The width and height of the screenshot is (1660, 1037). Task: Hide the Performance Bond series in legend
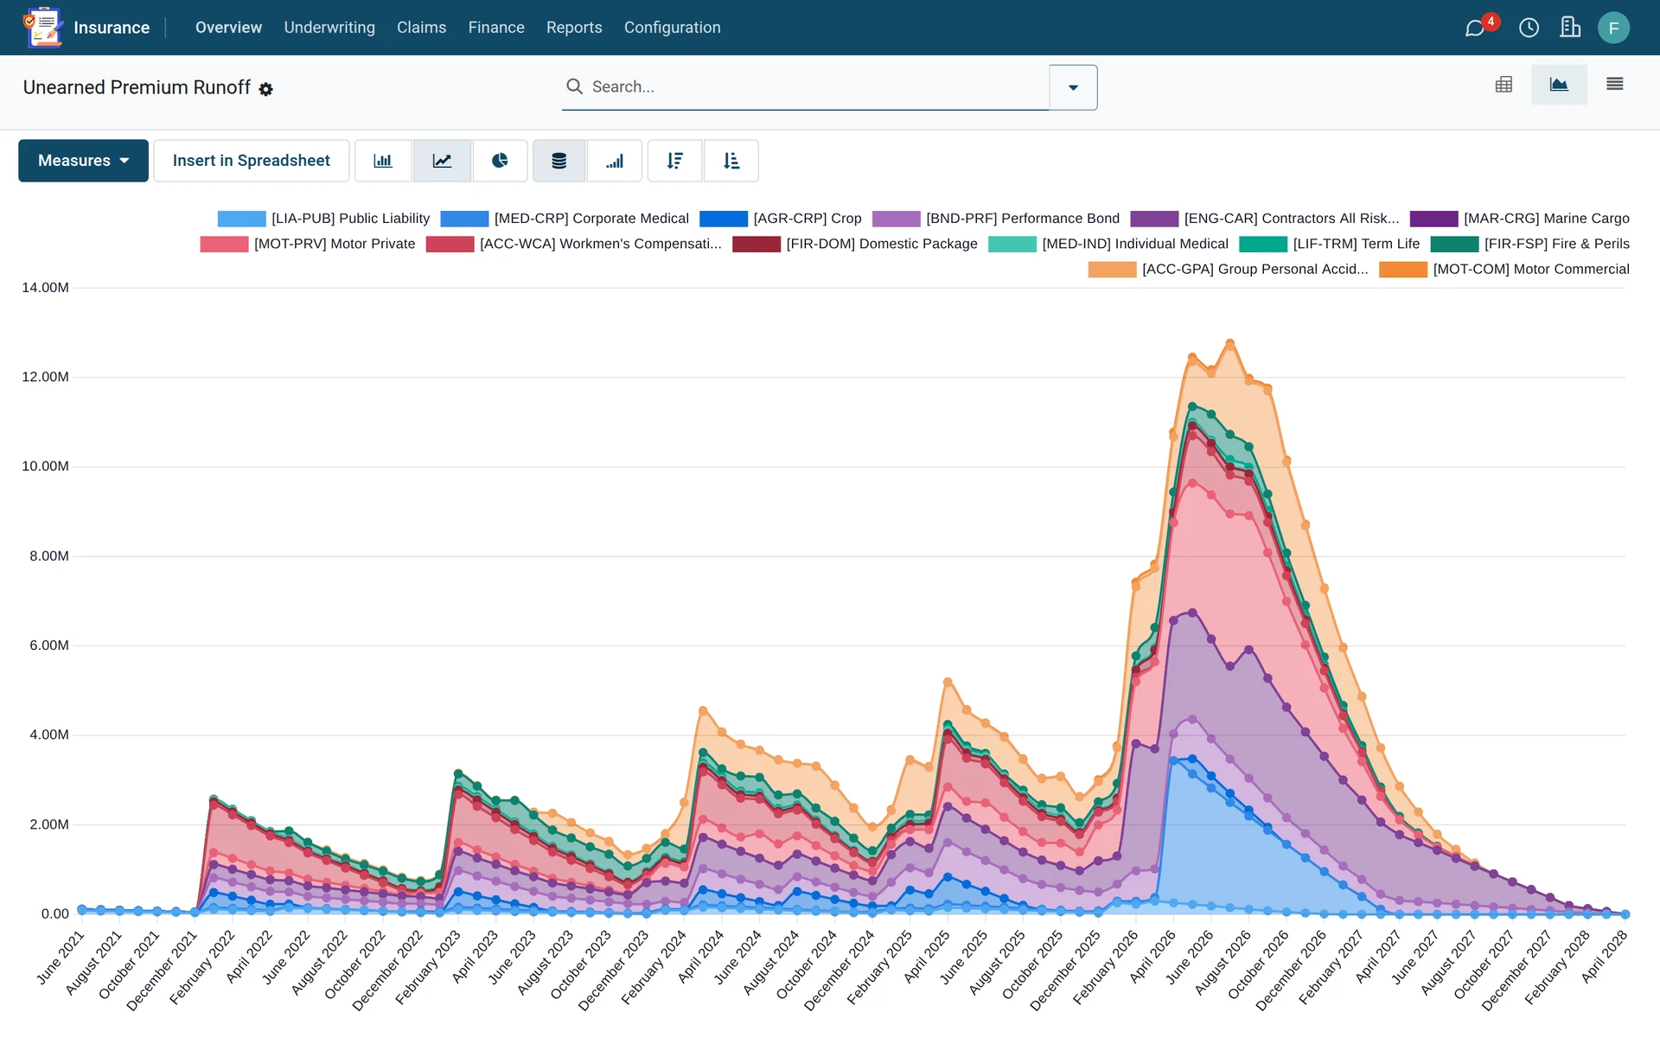click(996, 219)
